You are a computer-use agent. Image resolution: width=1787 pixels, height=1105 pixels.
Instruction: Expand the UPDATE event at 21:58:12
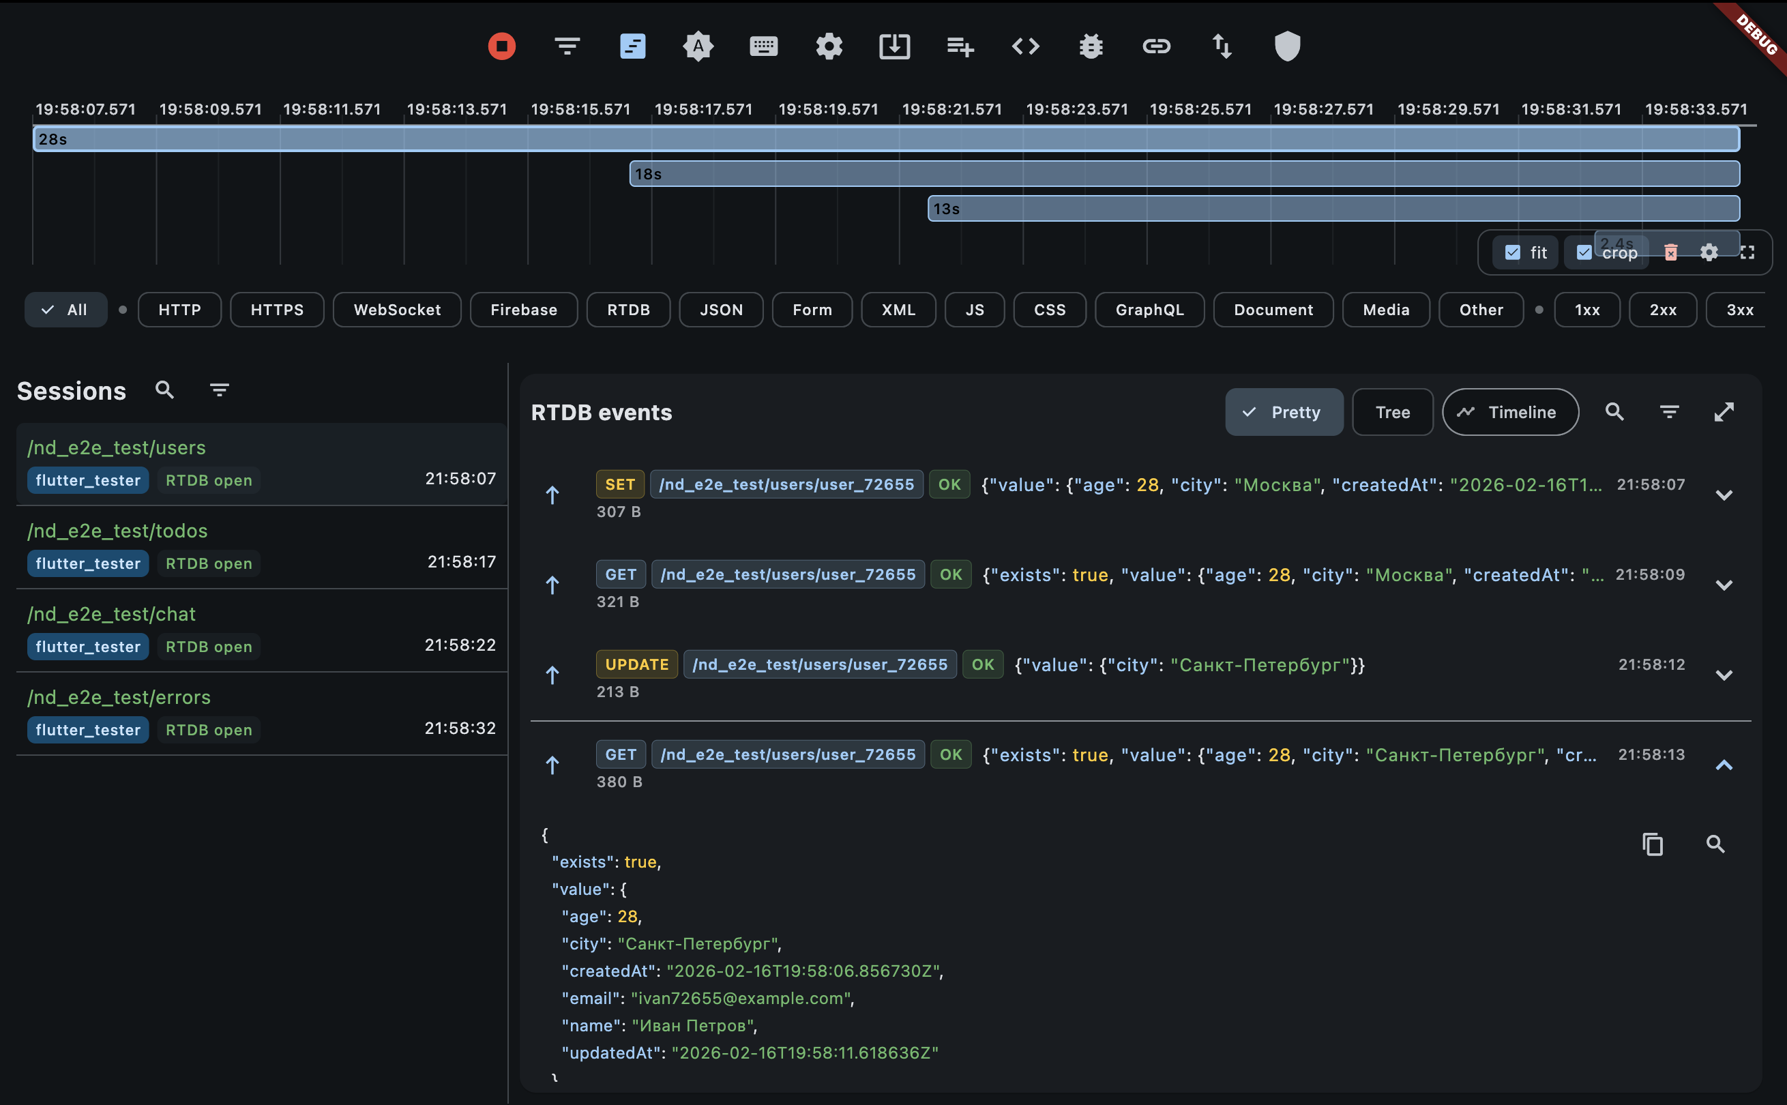tap(1724, 675)
